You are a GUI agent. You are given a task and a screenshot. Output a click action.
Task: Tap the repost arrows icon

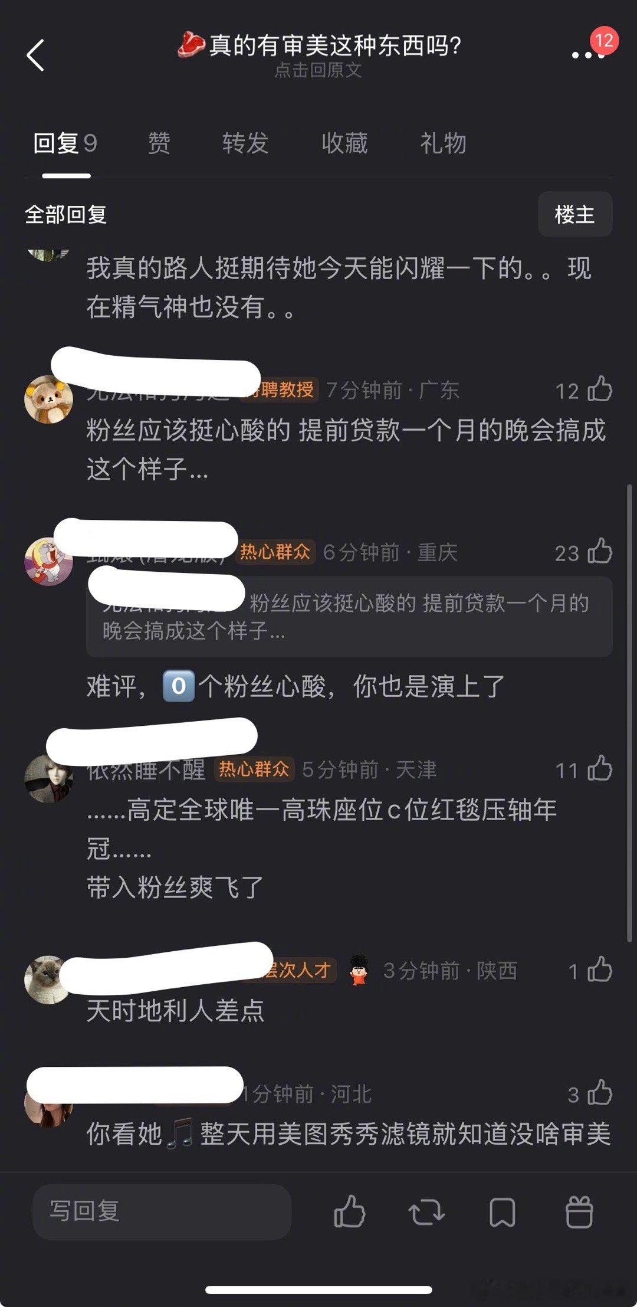pos(426,1212)
